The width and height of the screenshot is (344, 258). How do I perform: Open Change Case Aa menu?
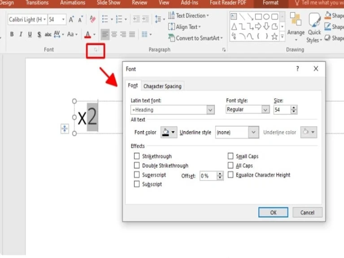pyautogui.click(x=72, y=34)
